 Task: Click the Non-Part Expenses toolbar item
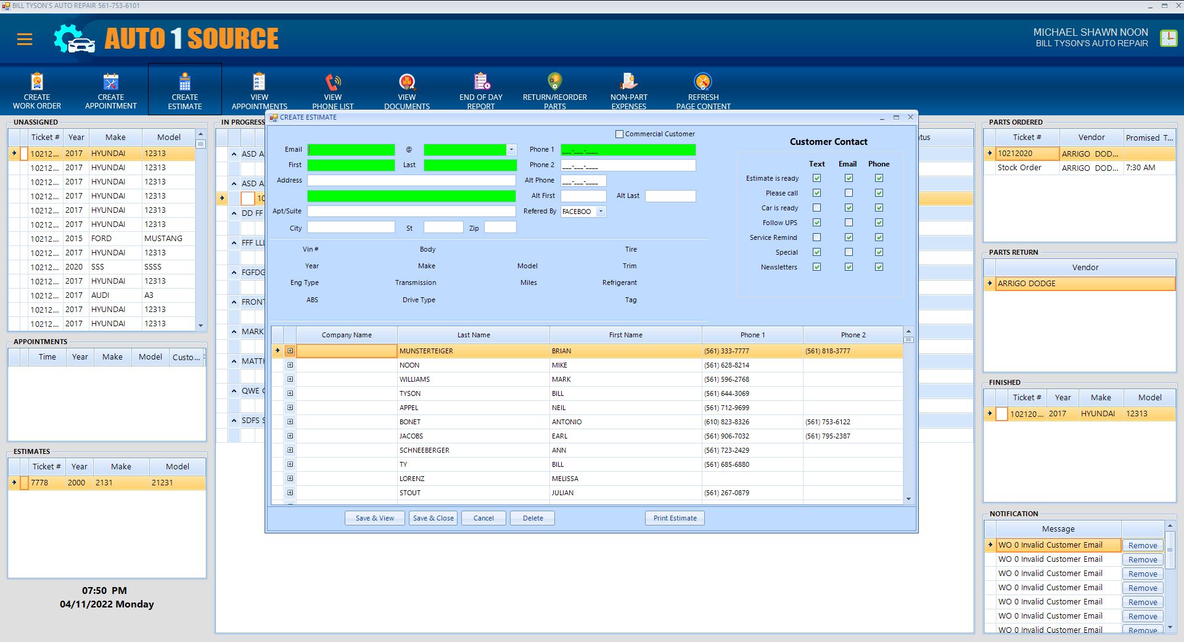tap(629, 82)
